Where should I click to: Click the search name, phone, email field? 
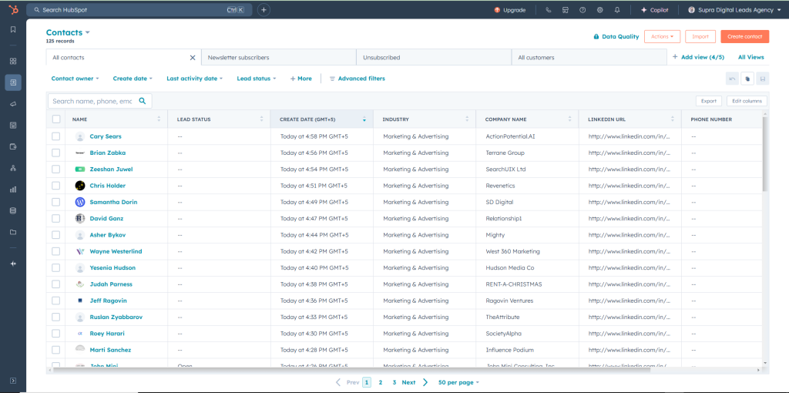tap(92, 101)
